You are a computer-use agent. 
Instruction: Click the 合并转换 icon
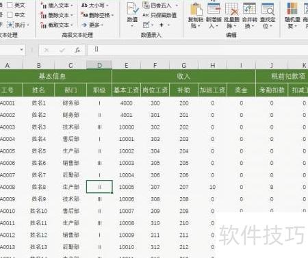[x=249, y=9]
